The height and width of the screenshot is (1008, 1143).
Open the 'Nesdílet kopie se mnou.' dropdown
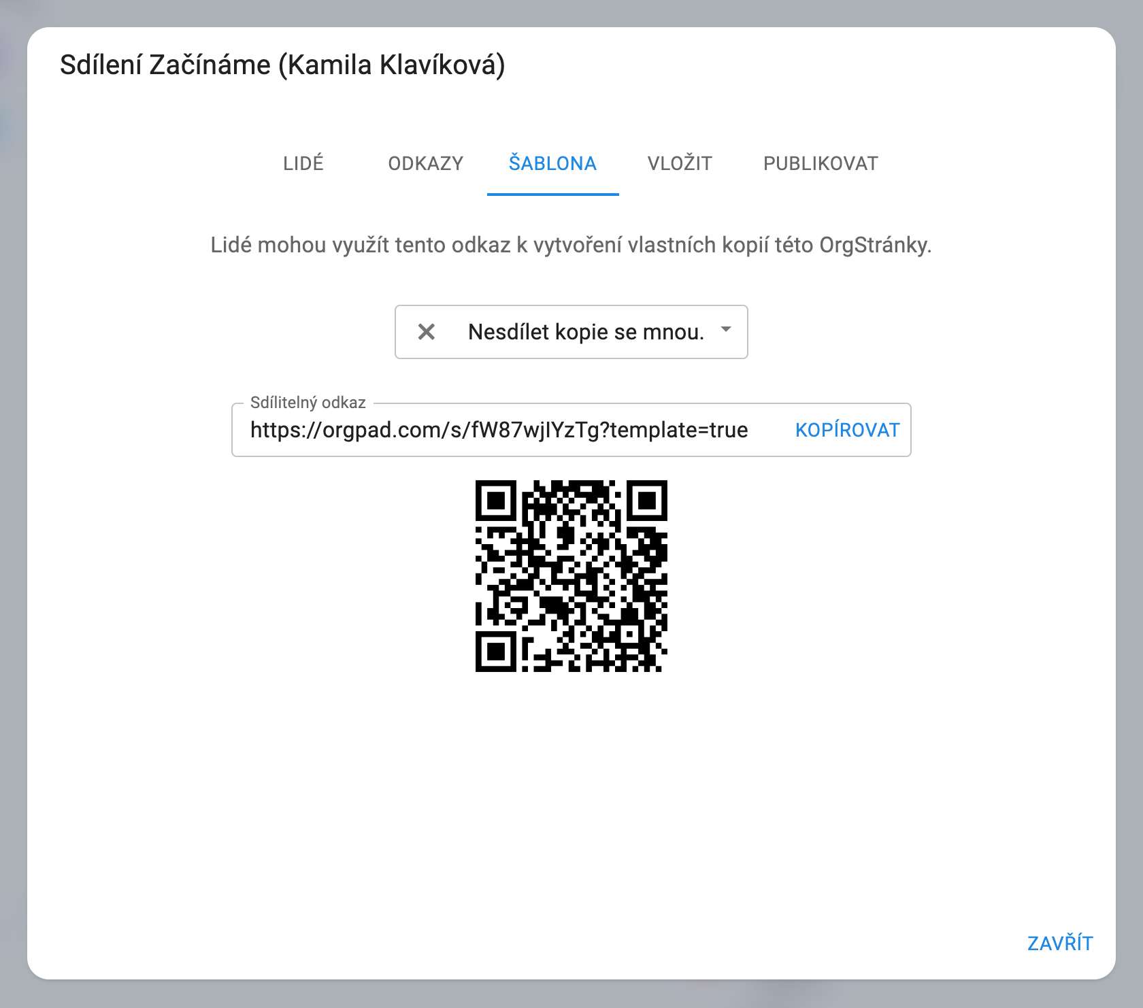585,332
